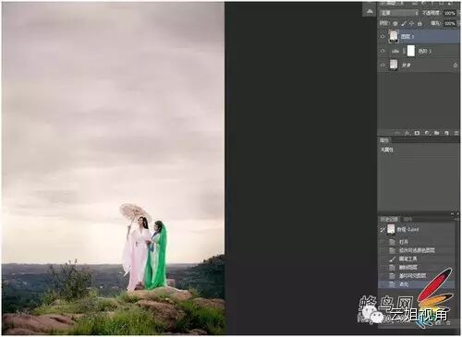Click the levels adjustment icon on 色阶 1

click(x=395, y=51)
